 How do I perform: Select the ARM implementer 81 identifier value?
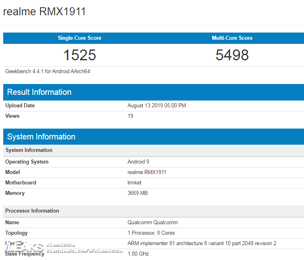pos(202,243)
